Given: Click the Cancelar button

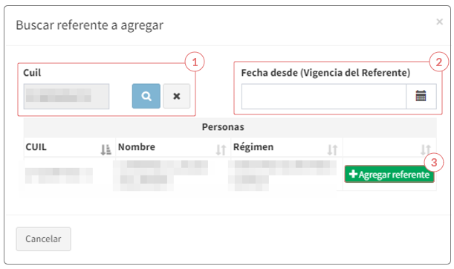Looking at the screenshot, I should (43, 239).
